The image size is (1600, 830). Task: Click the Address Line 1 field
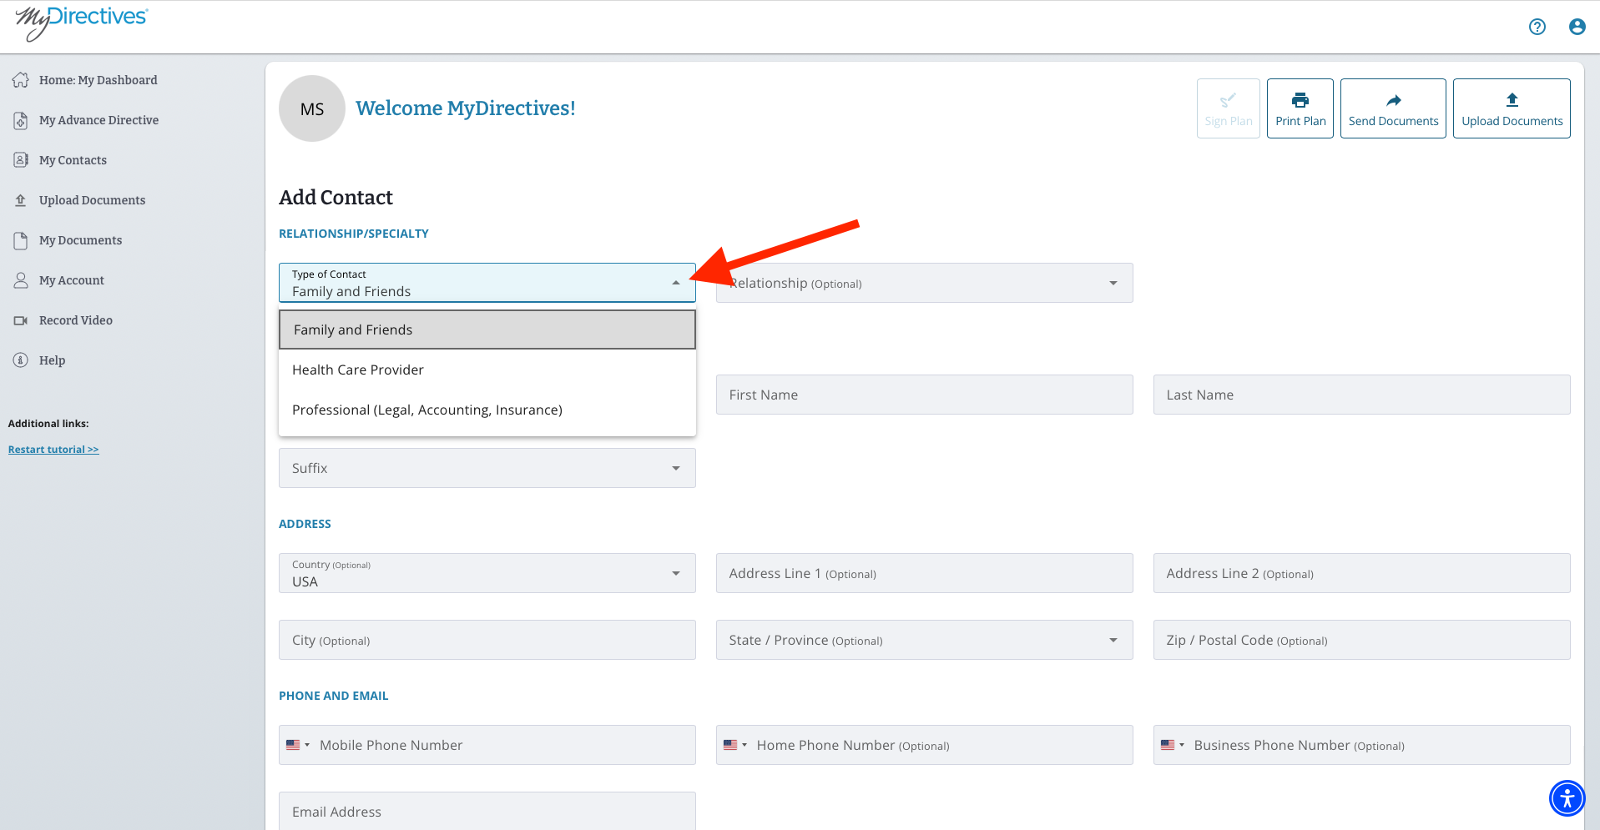pyautogui.click(x=925, y=573)
